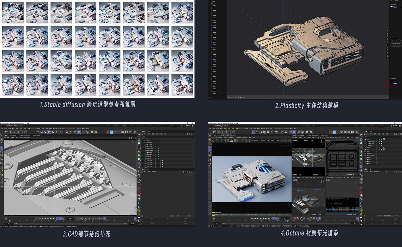Click the current frame field showing 3 F
Viewport: 402px width, 247px height.
tap(69, 219)
